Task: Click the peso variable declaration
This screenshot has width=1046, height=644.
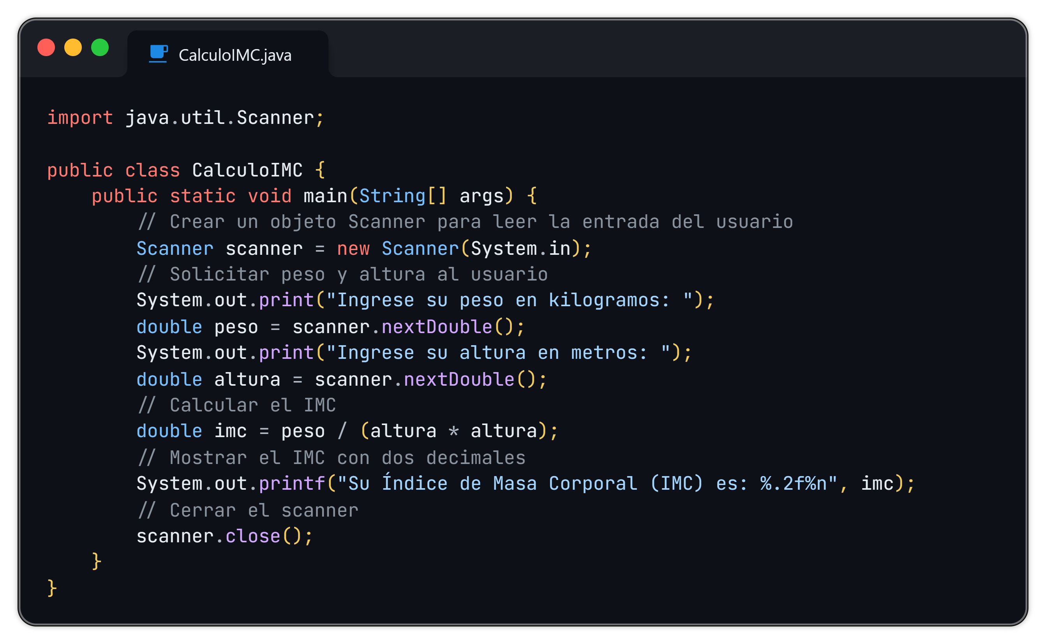Action: point(236,327)
